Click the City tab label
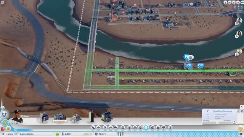The width and height of the screenshot is (244, 137). 15,130
